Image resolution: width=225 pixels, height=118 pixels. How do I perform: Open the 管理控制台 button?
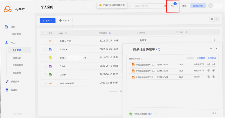(x=198, y=6)
